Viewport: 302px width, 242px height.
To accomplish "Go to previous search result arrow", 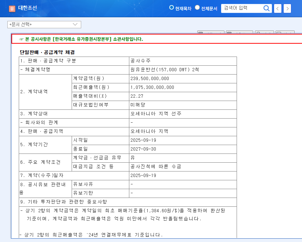I will pyautogui.click(x=277, y=8).
